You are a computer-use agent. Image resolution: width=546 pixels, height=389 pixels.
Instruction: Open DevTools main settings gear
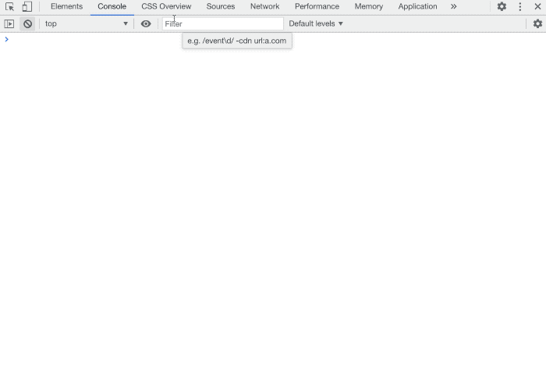tap(502, 6)
